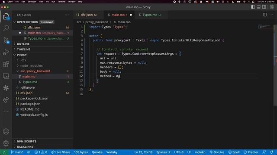Viewport: 277px width, 155px height.
Task: Open remote window indicator in status bar
Action: pos(4,152)
